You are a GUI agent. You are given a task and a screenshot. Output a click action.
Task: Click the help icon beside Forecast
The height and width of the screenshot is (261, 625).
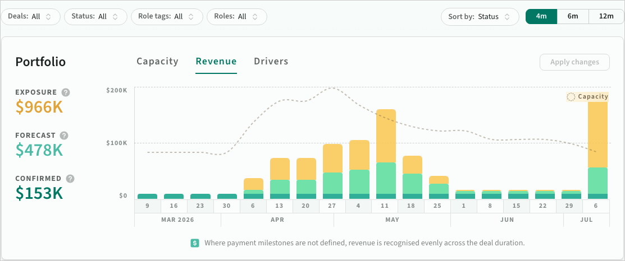point(64,136)
